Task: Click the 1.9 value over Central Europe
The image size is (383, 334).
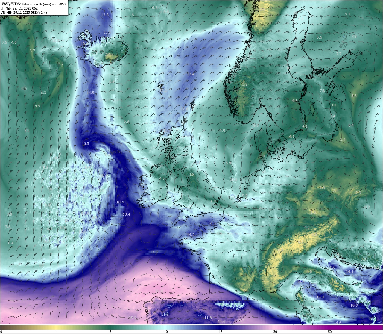Action: click(x=322, y=188)
